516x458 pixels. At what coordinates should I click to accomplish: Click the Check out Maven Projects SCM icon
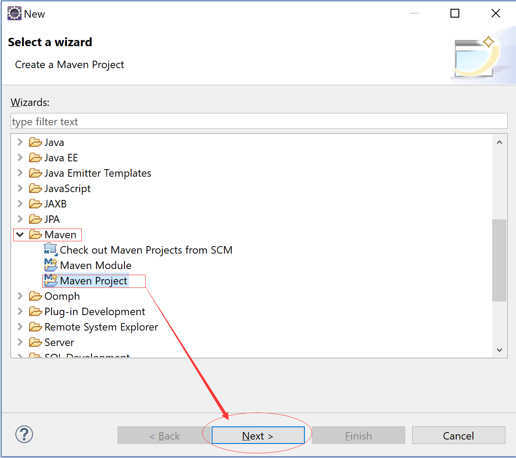(51, 249)
